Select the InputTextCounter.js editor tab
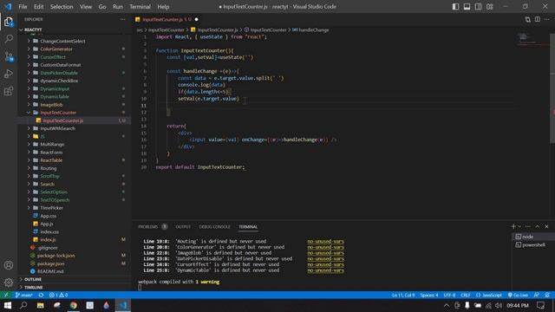 pos(166,19)
